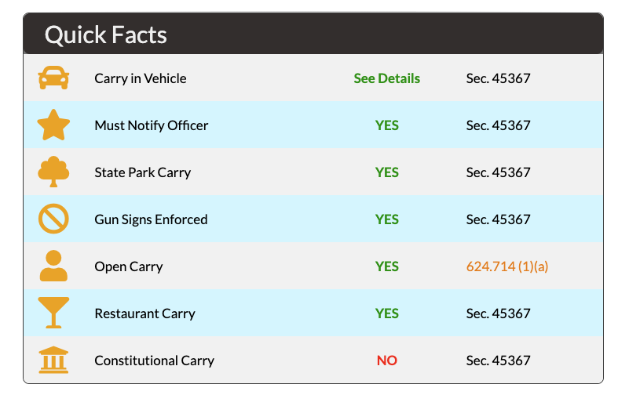
Task: Click the star icon for Must Notify Officer
Action: coord(53,125)
